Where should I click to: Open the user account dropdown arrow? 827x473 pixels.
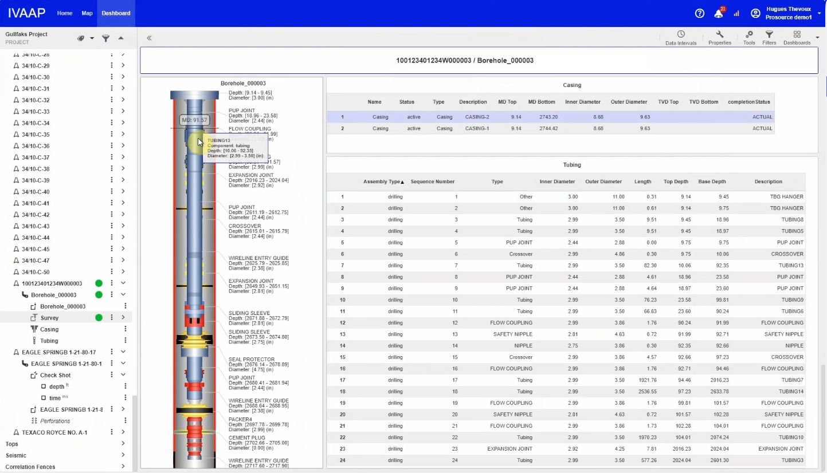pyautogui.click(x=819, y=13)
